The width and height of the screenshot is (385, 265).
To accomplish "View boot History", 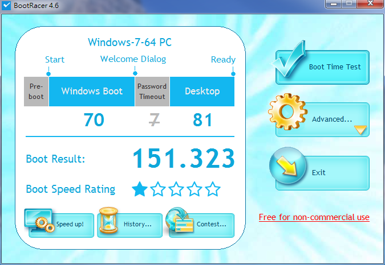I will point(129,225).
